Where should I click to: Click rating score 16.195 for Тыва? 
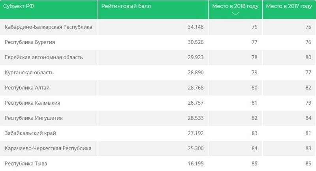pyautogui.click(x=196, y=163)
